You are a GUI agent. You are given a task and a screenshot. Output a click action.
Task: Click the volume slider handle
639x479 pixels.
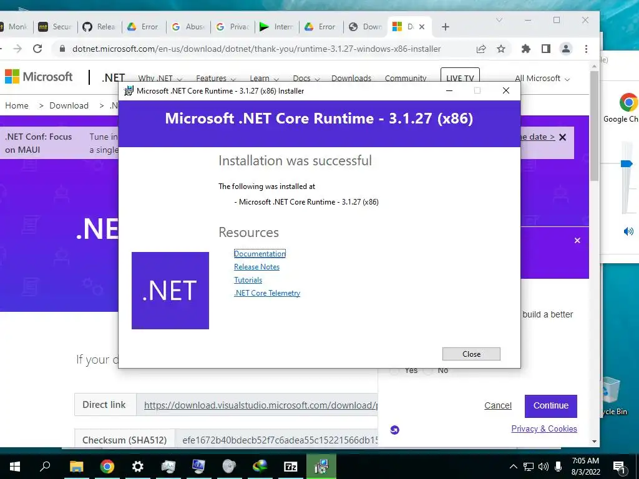(627, 164)
